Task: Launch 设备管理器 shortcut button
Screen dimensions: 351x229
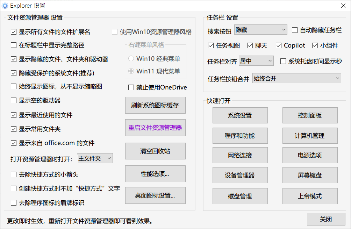Action: click(x=240, y=175)
